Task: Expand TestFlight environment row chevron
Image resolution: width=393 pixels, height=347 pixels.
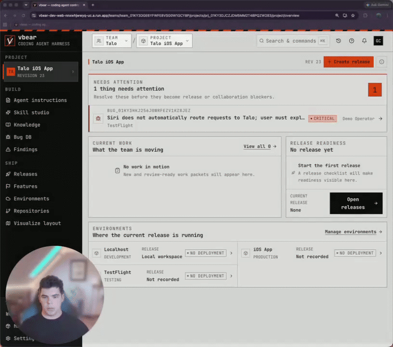Action: 231,276
